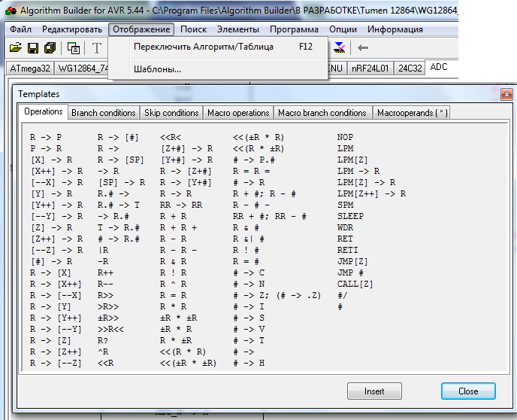The image size is (517, 420).
Task: Select the Text 'T' toolbar icon
Action: 96,48
